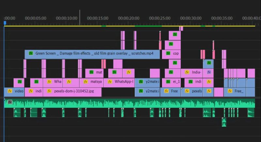Viewport: 261px width, 142px height.
Task: Click the fx badge on the video clip
Action: point(10,91)
